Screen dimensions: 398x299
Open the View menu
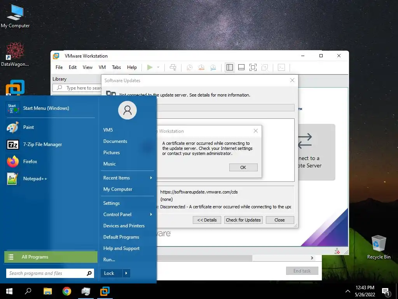pyautogui.click(x=87, y=67)
